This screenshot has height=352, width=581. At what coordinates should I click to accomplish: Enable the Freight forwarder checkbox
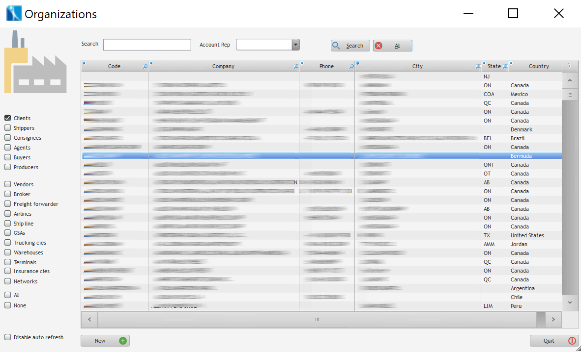coord(8,204)
